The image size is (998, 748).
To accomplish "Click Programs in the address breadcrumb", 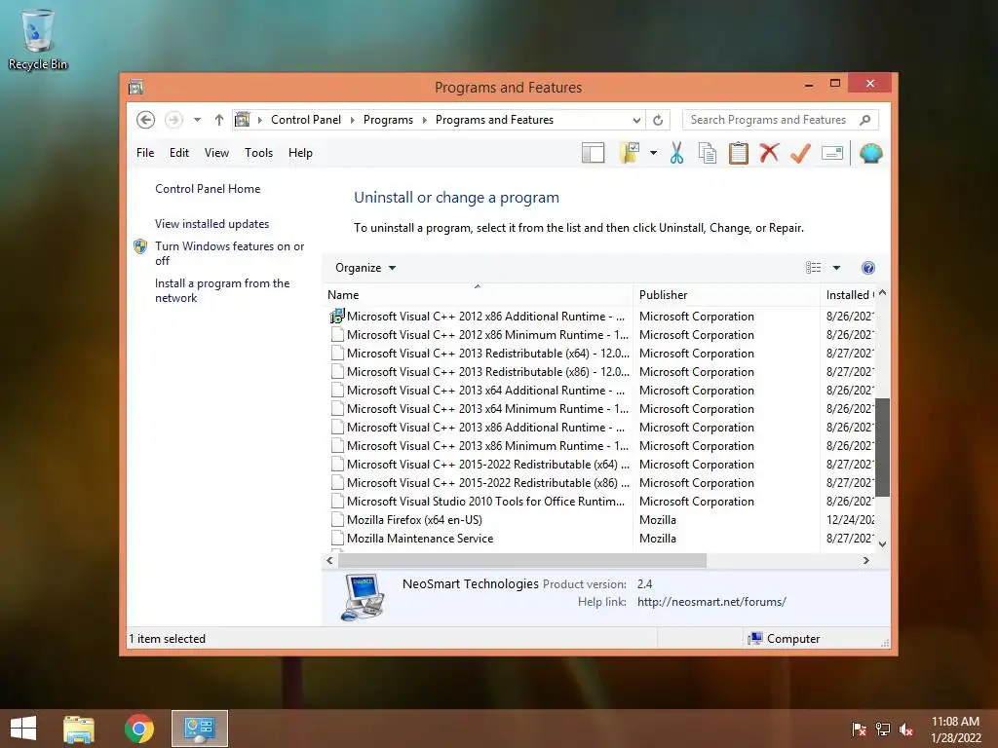I will pyautogui.click(x=388, y=120).
